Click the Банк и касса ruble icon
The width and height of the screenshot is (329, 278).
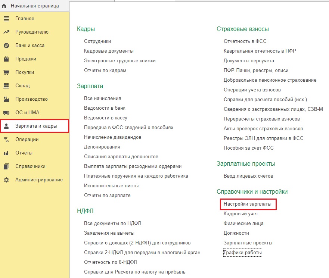point(6,46)
